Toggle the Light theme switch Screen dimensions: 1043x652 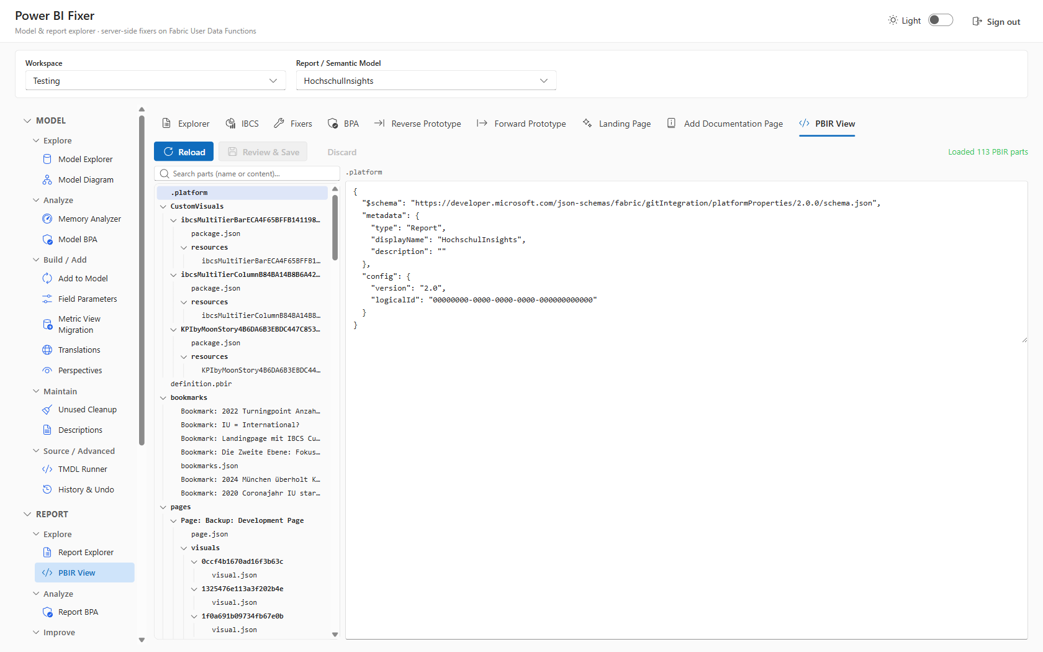[941, 20]
